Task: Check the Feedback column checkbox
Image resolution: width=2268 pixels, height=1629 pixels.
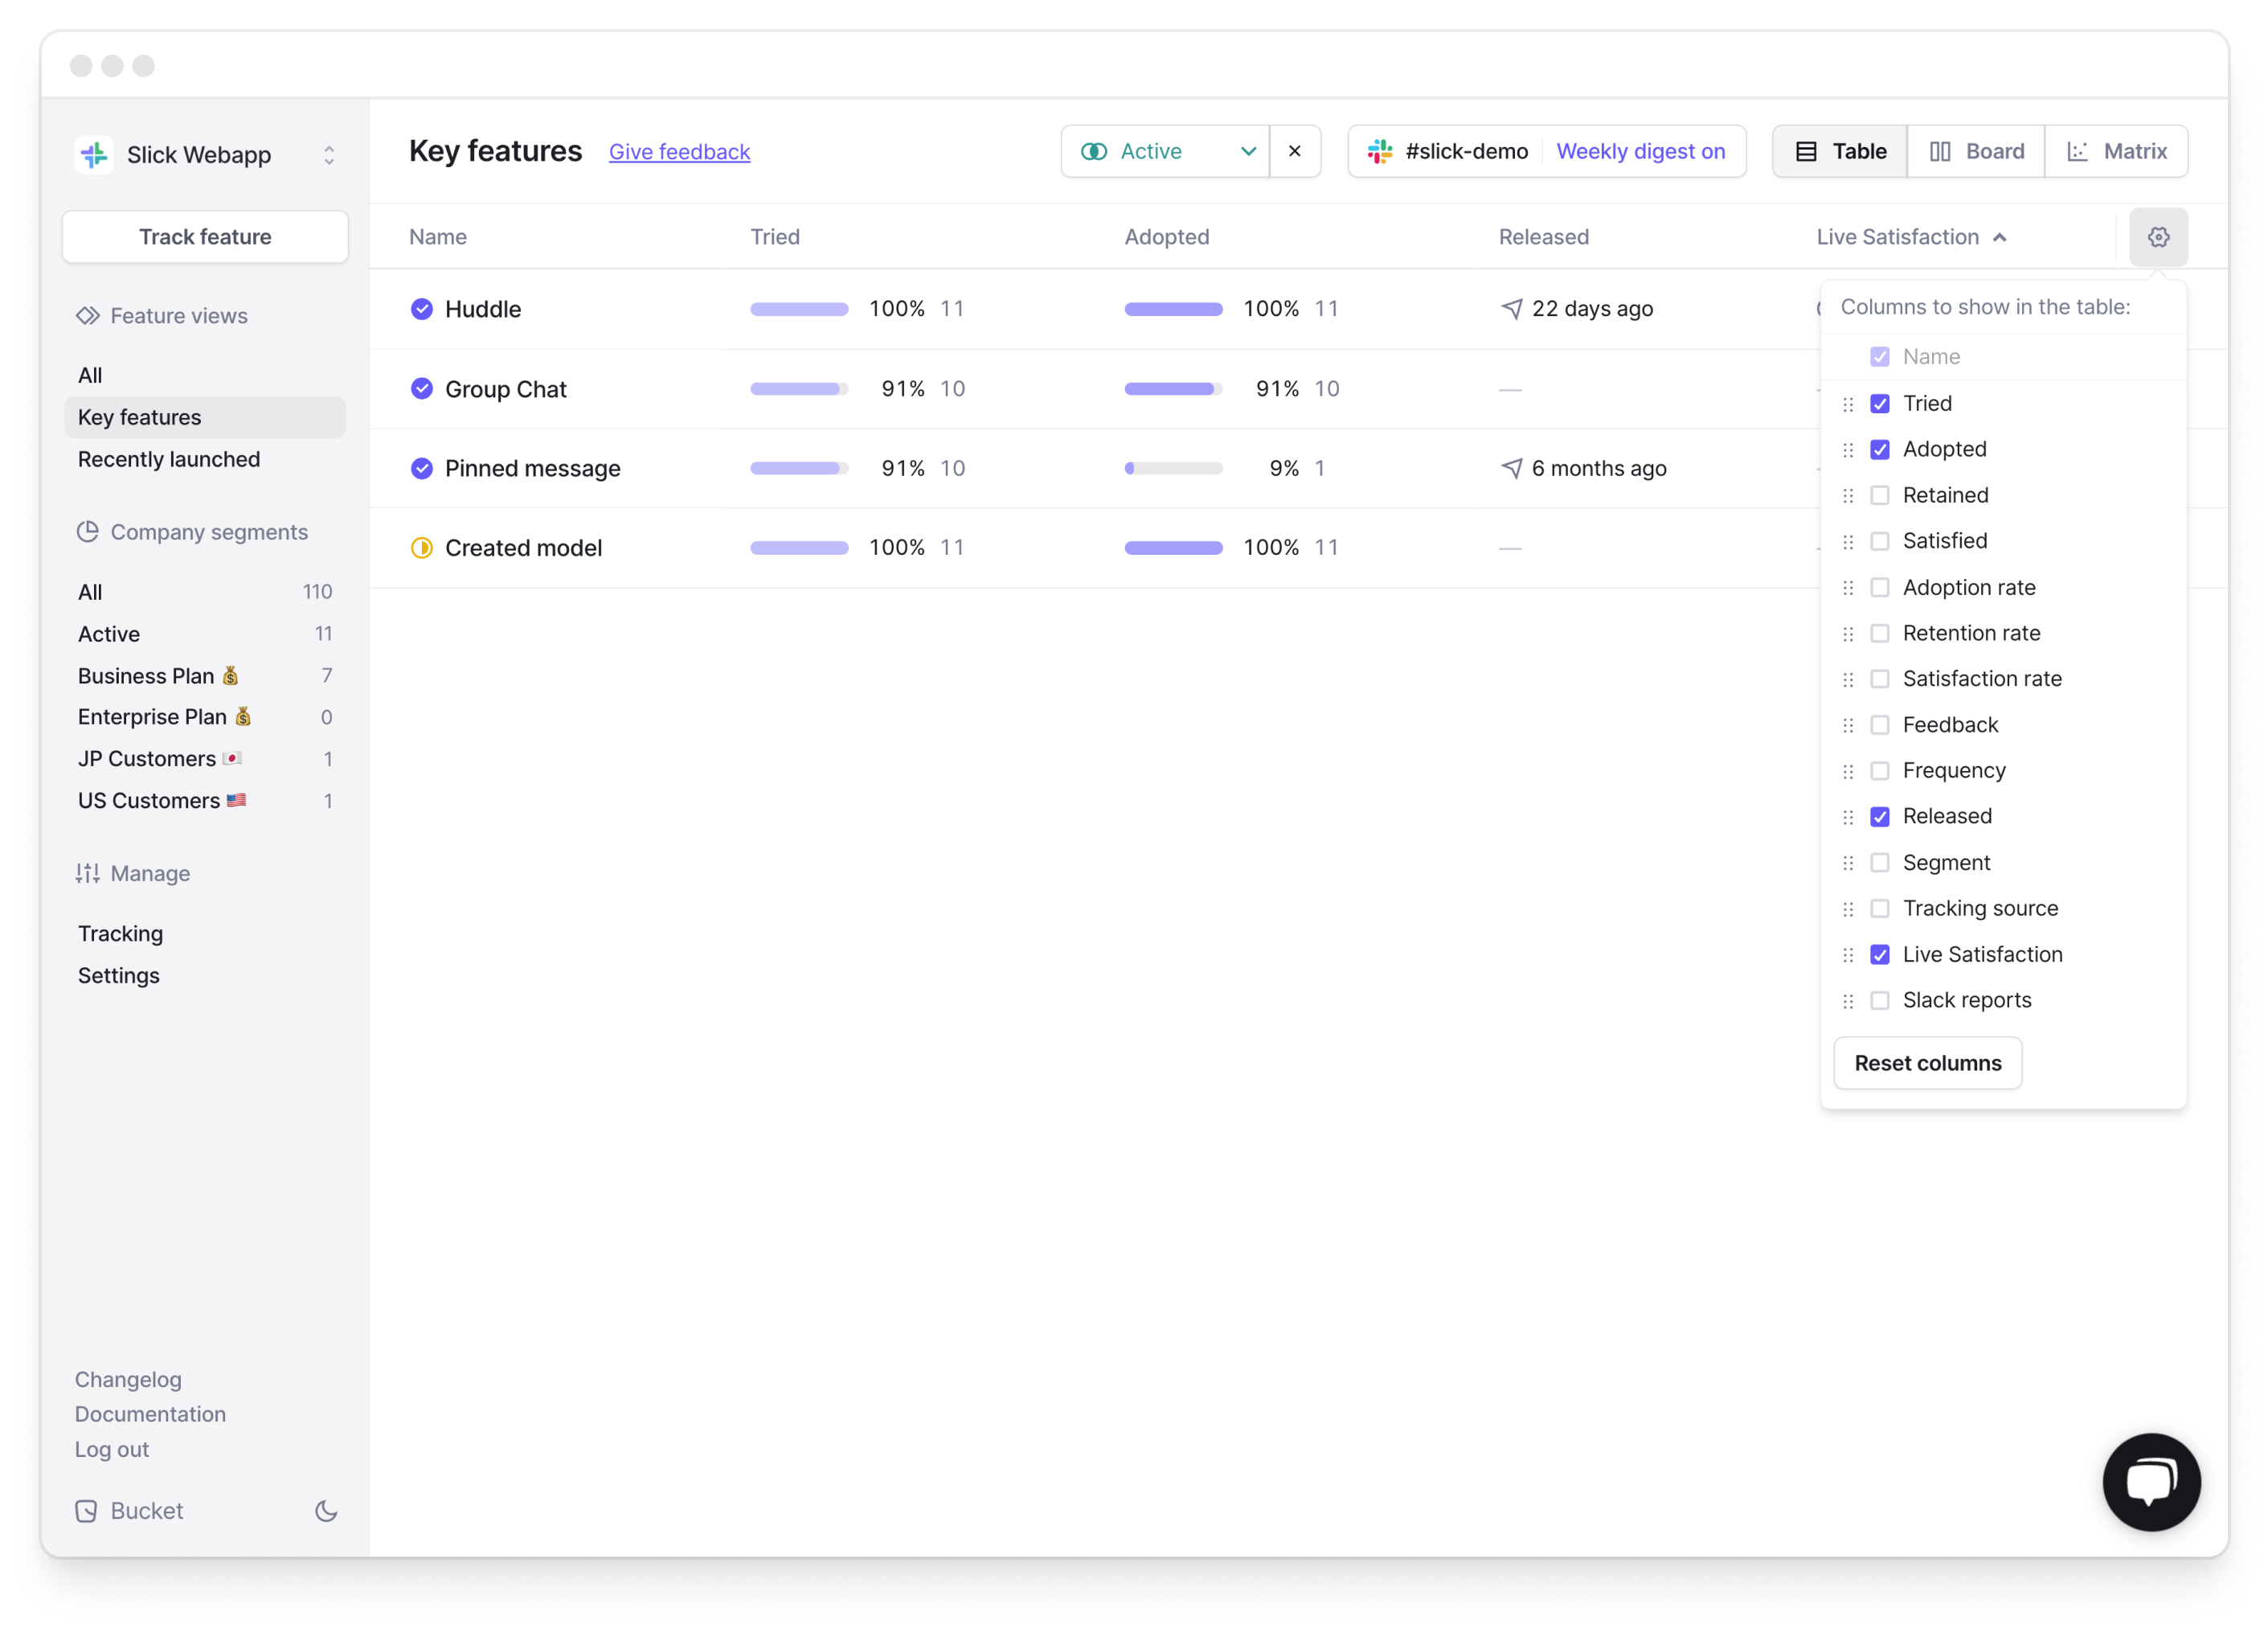Action: (1880, 725)
